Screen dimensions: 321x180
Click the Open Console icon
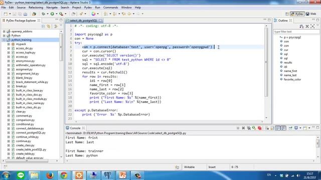pyautogui.click(x=305, y=128)
